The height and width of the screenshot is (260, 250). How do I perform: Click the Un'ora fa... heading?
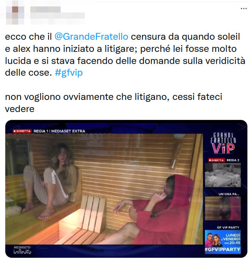[x=229, y=194]
